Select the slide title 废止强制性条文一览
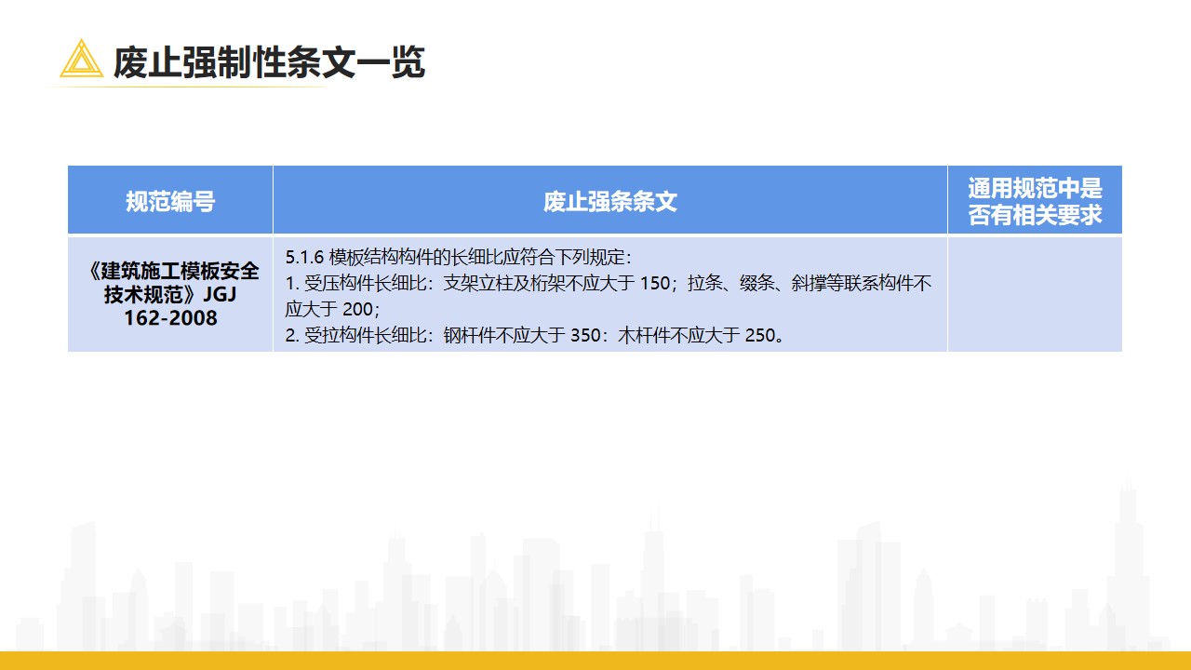This screenshot has width=1191, height=670. [269, 62]
